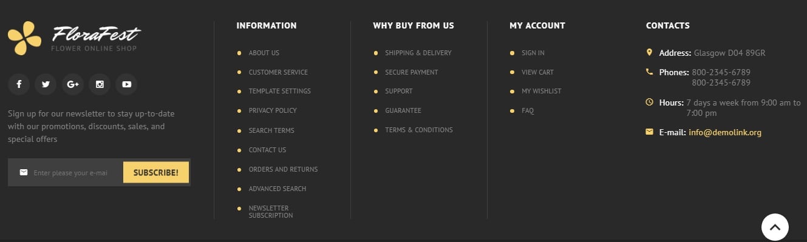This screenshot has width=807, height=242.
Task: Go to Terms & Conditions page
Action: (418, 130)
